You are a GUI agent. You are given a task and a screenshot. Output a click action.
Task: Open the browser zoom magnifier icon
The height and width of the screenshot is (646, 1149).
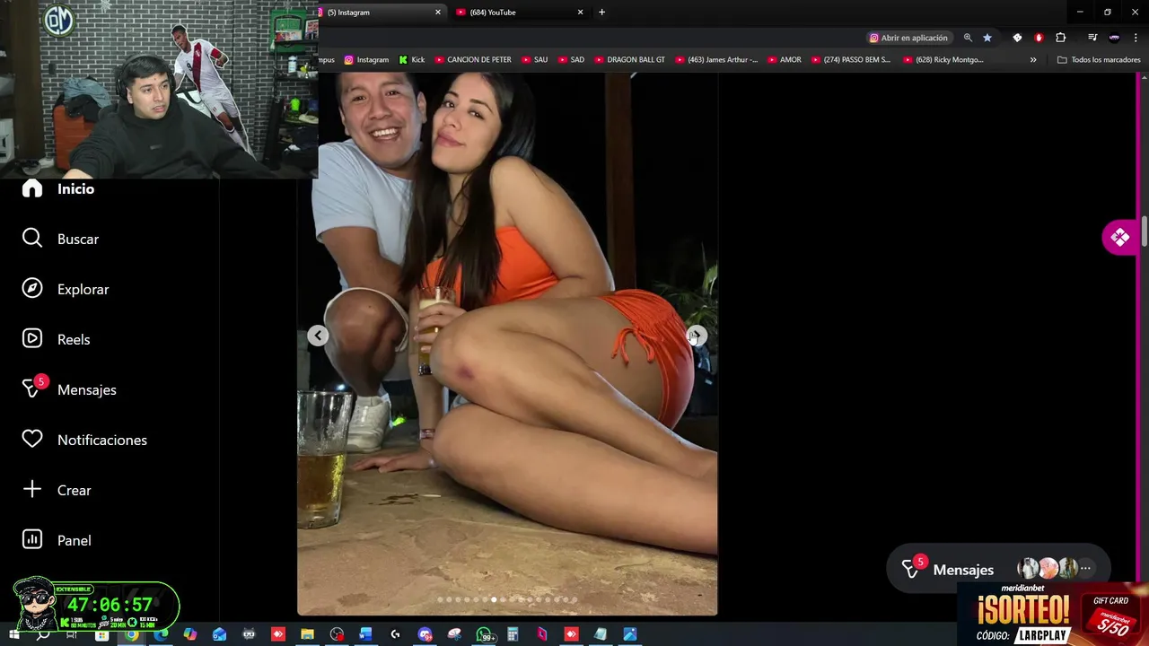click(x=968, y=38)
